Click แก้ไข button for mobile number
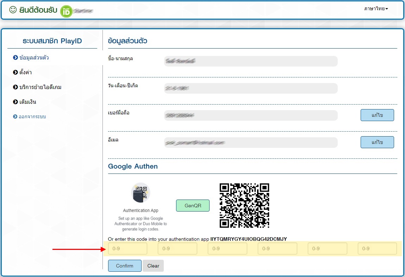The width and height of the screenshot is (405, 277). click(x=377, y=115)
